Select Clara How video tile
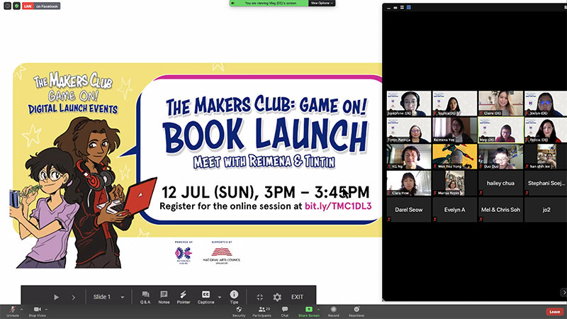The width and height of the screenshot is (567, 319). tap(409, 184)
